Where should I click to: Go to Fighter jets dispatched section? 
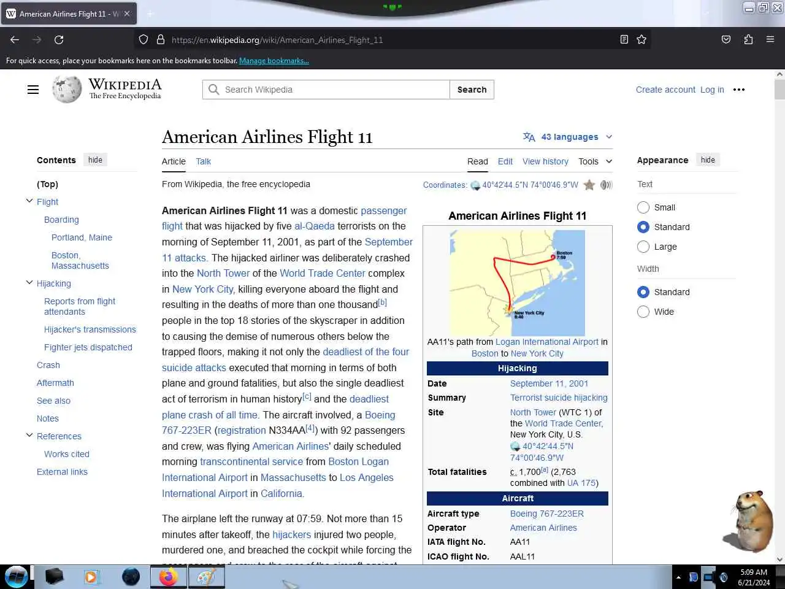point(88,347)
